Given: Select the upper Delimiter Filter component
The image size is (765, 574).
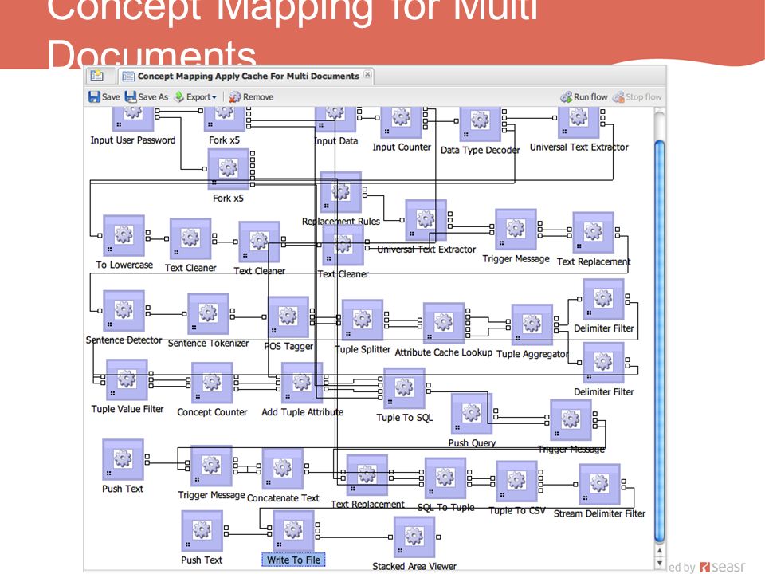Looking at the screenshot, I should (x=603, y=299).
